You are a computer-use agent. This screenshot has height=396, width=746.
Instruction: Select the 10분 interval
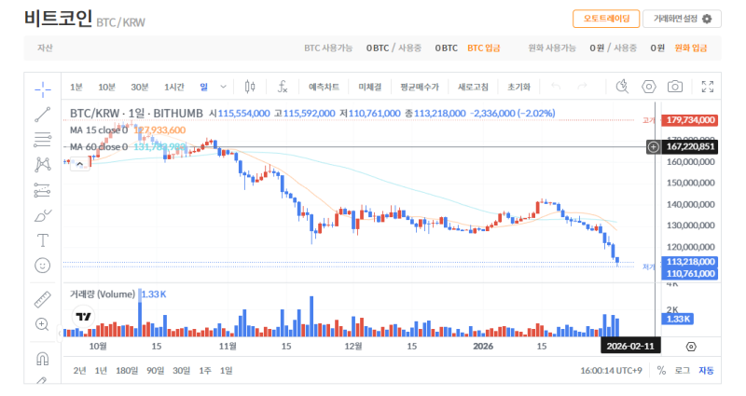[x=106, y=87]
